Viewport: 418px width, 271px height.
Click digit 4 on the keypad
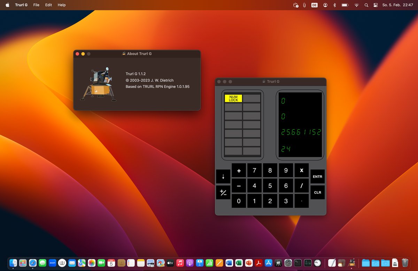click(x=254, y=186)
